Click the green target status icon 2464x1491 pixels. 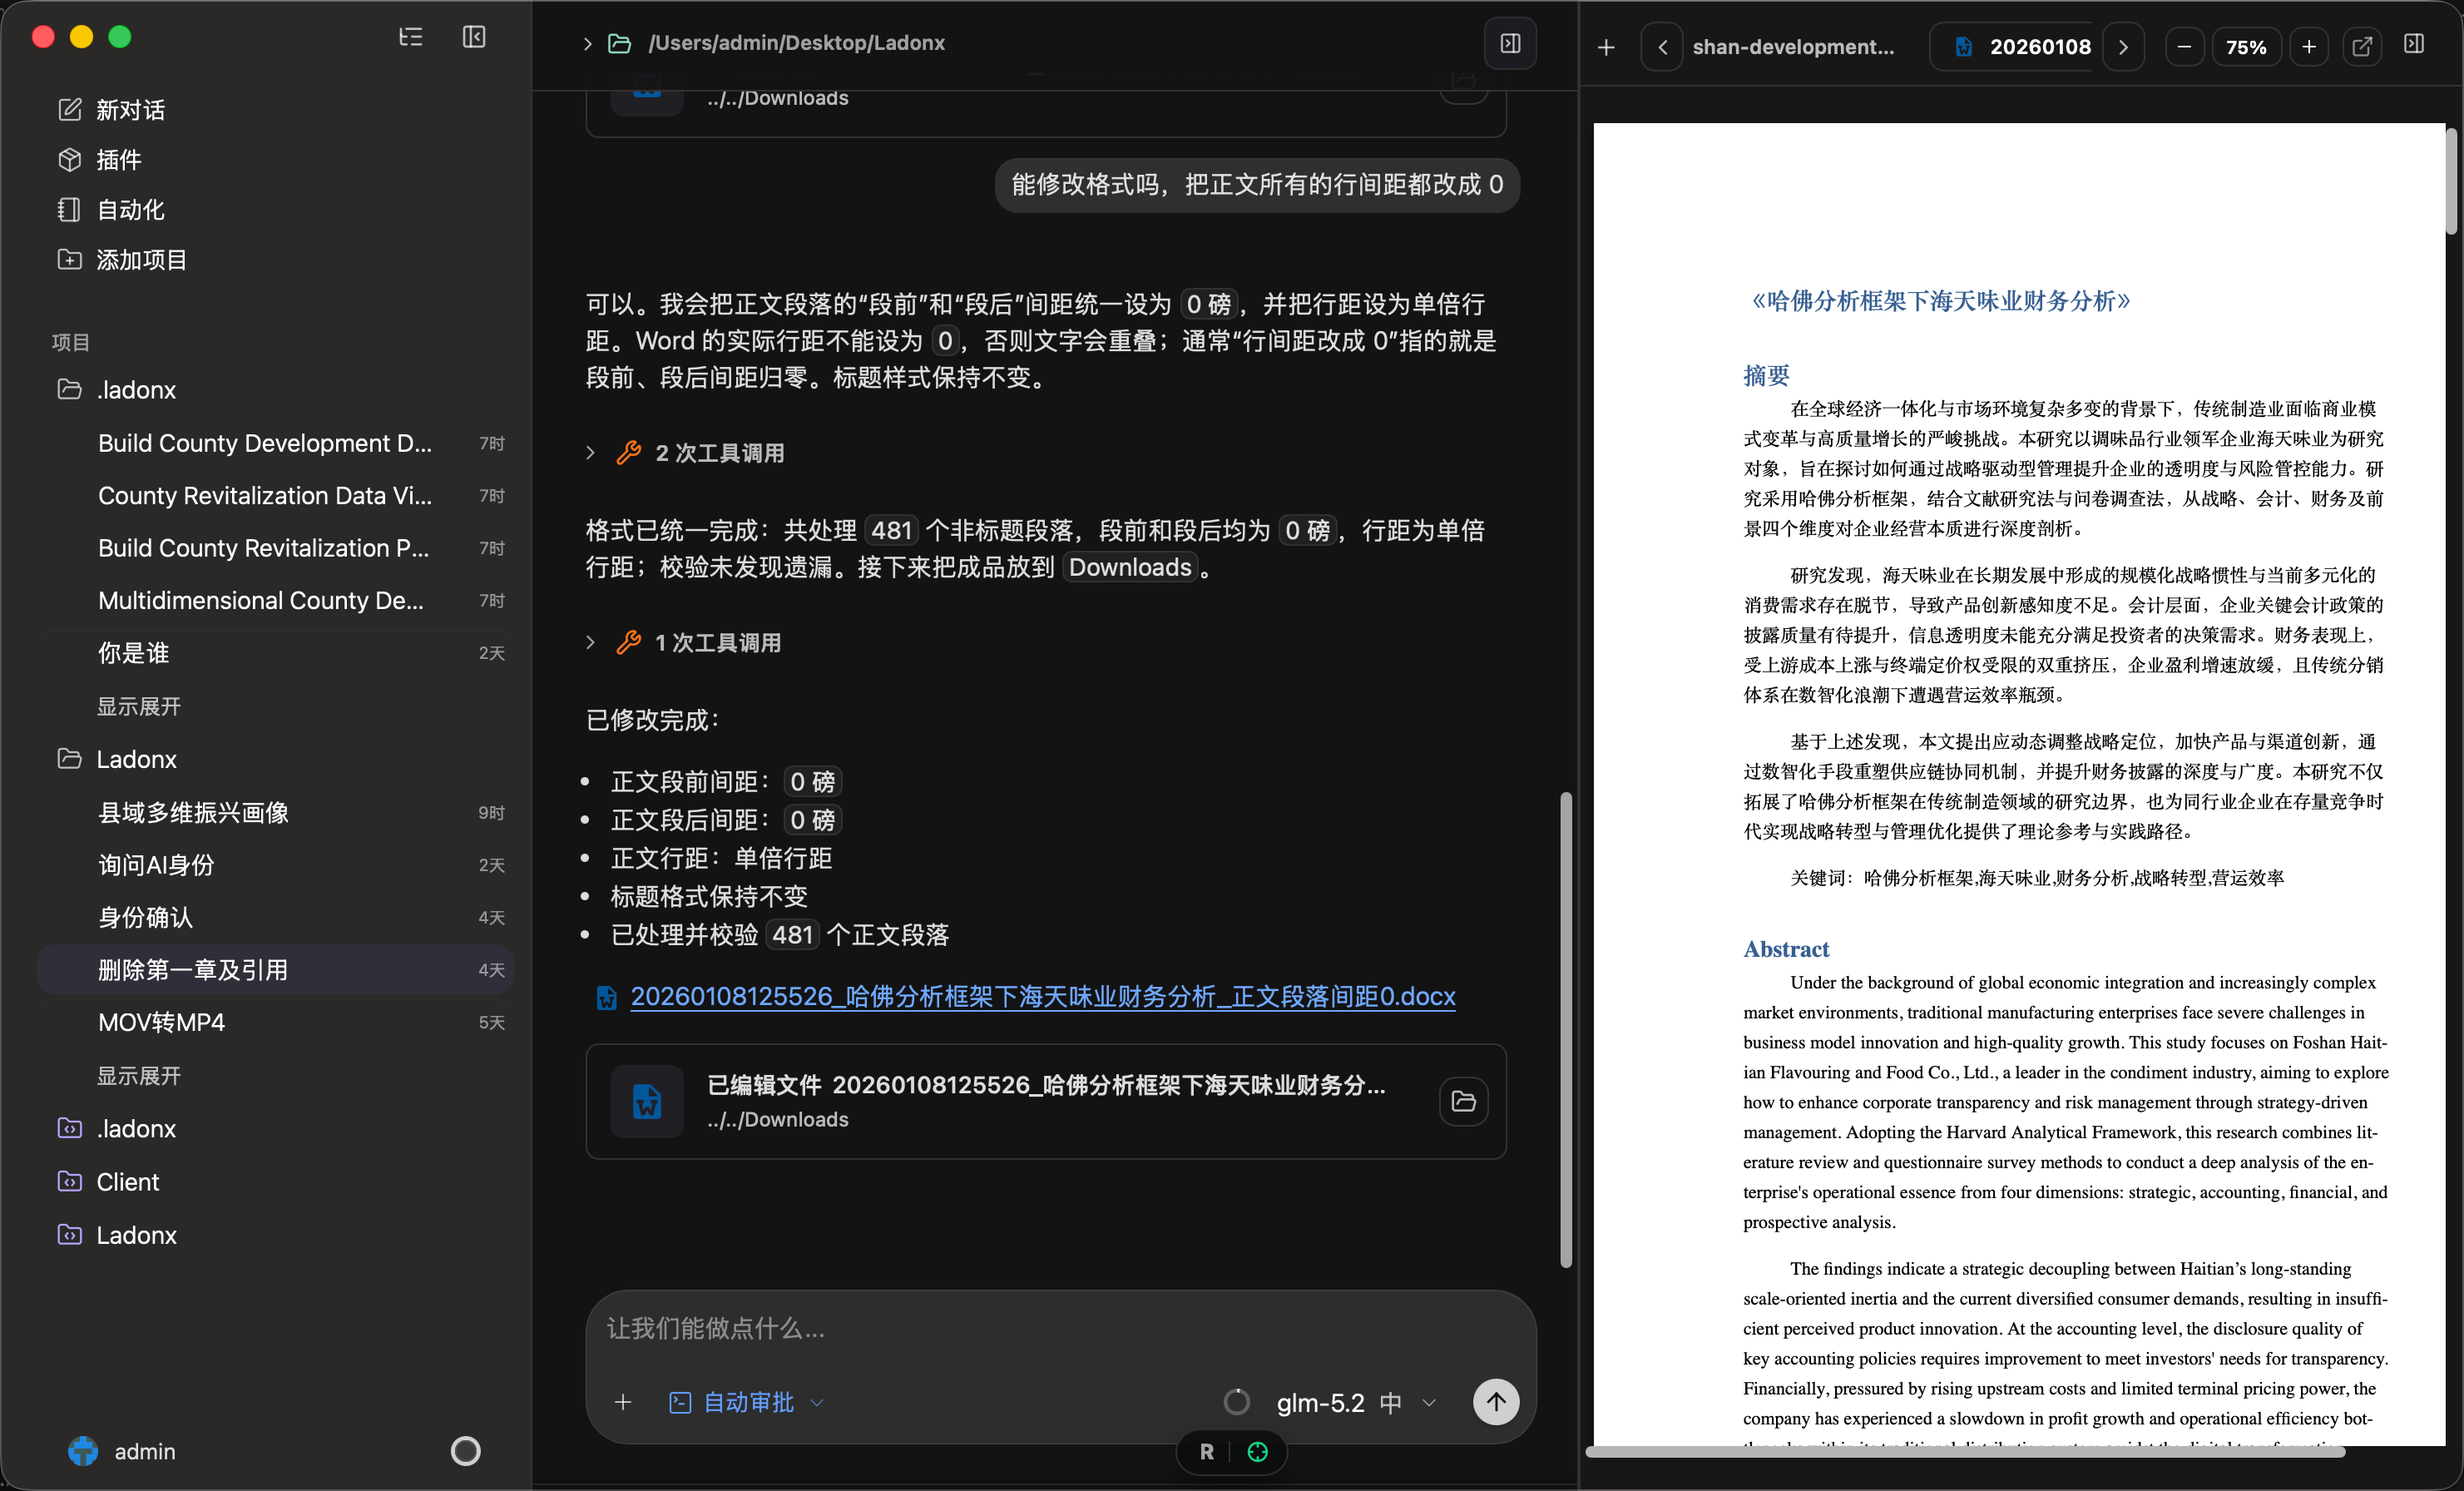click(x=1257, y=1452)
